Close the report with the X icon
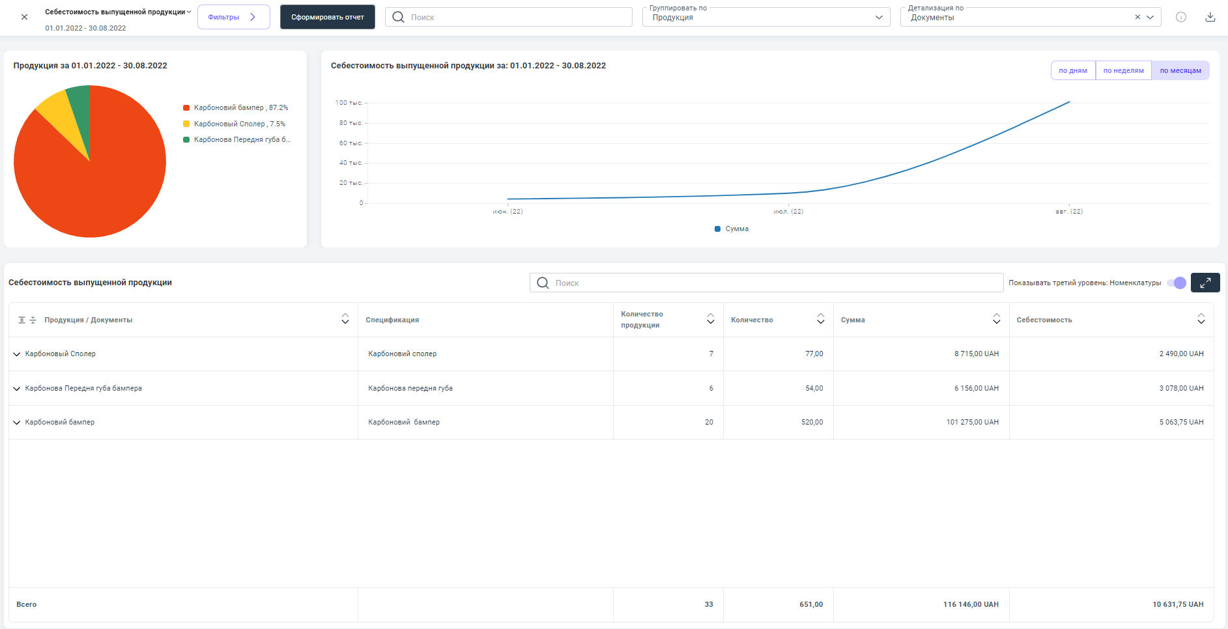 point(24,18)
